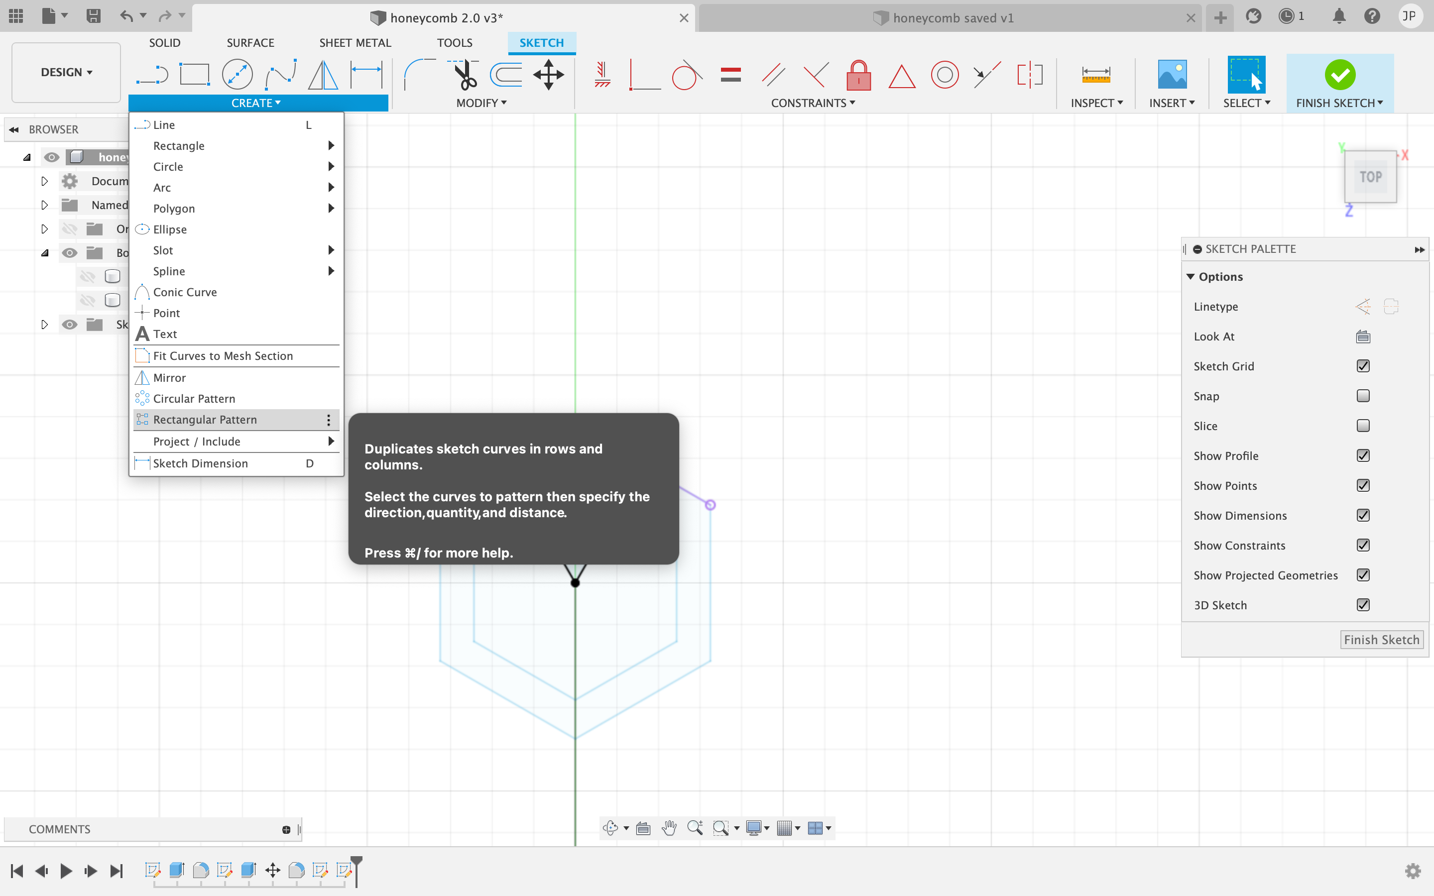
Task: Click the Save disk icon
Action: click(x=93, y=16)
